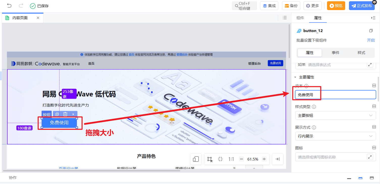This screenshot has height=184, width=380.
Task: Switch to the 事件 tab
Action: tap(336, 53)
